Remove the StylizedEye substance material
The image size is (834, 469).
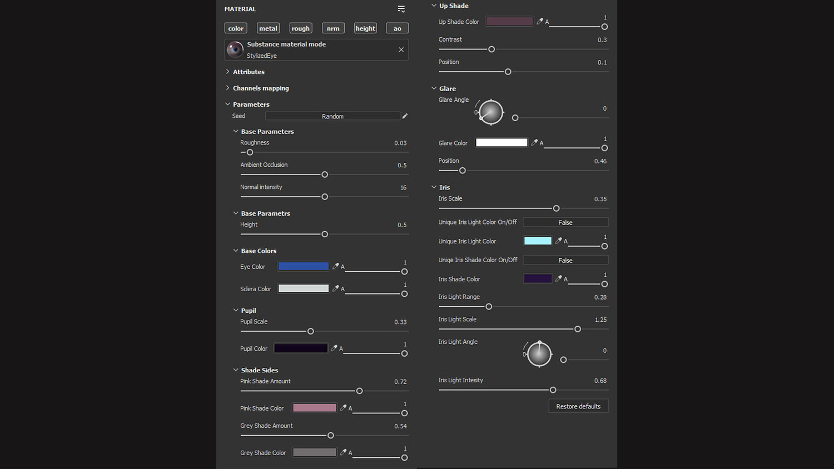(401, 50)
